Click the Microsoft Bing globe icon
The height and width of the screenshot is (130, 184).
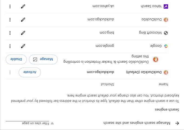point(166,33)
